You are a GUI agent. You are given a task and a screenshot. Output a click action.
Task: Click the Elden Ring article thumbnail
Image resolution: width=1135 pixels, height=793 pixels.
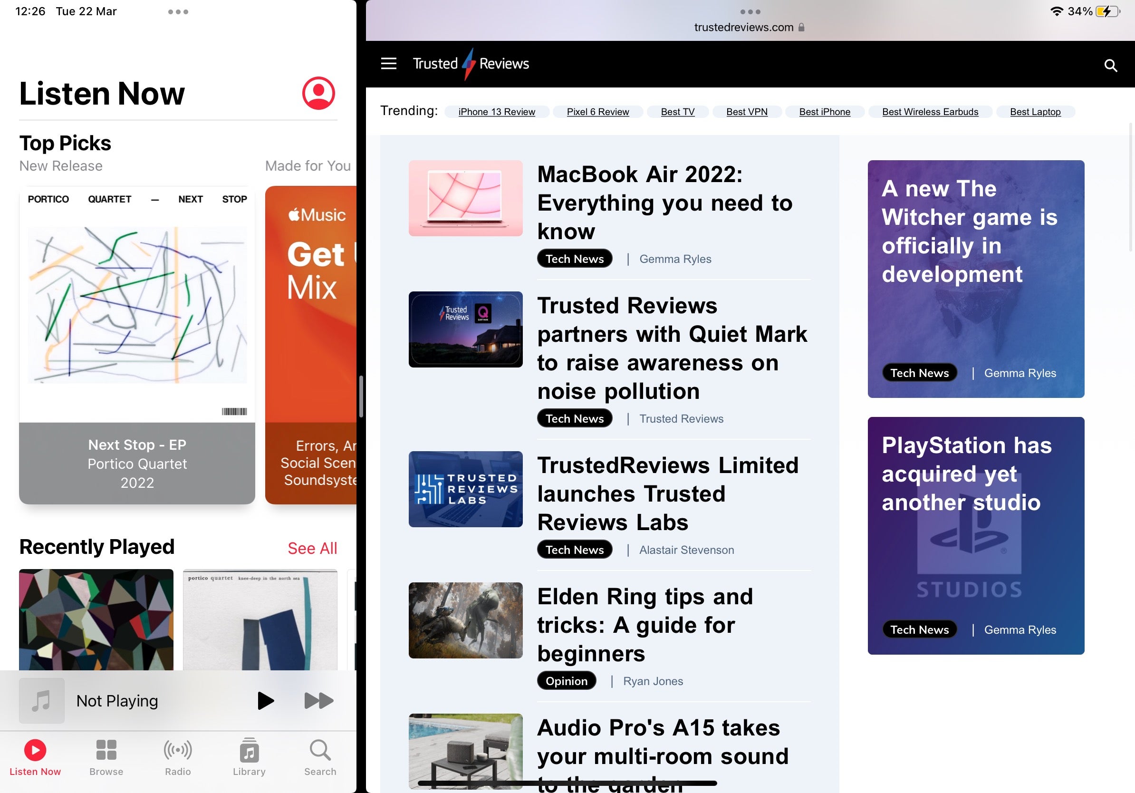465,620
